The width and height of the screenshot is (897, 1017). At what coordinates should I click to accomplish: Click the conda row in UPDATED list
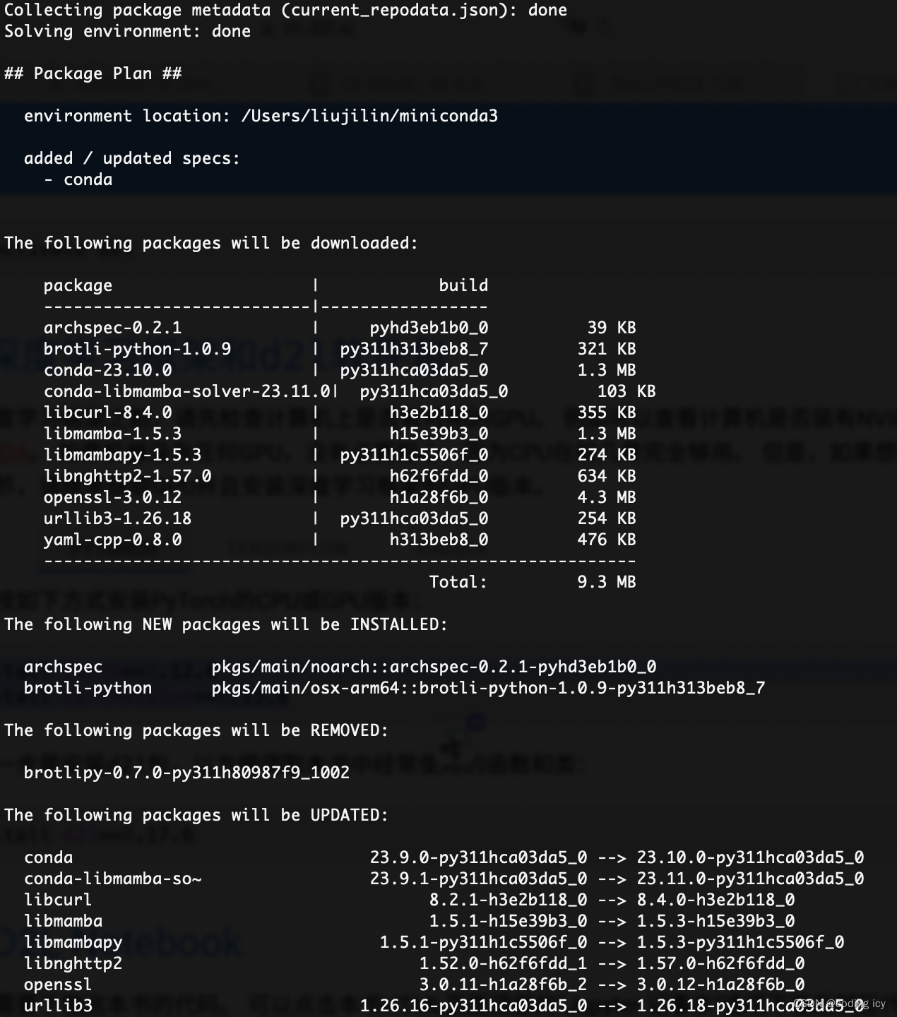pos(444,858)
